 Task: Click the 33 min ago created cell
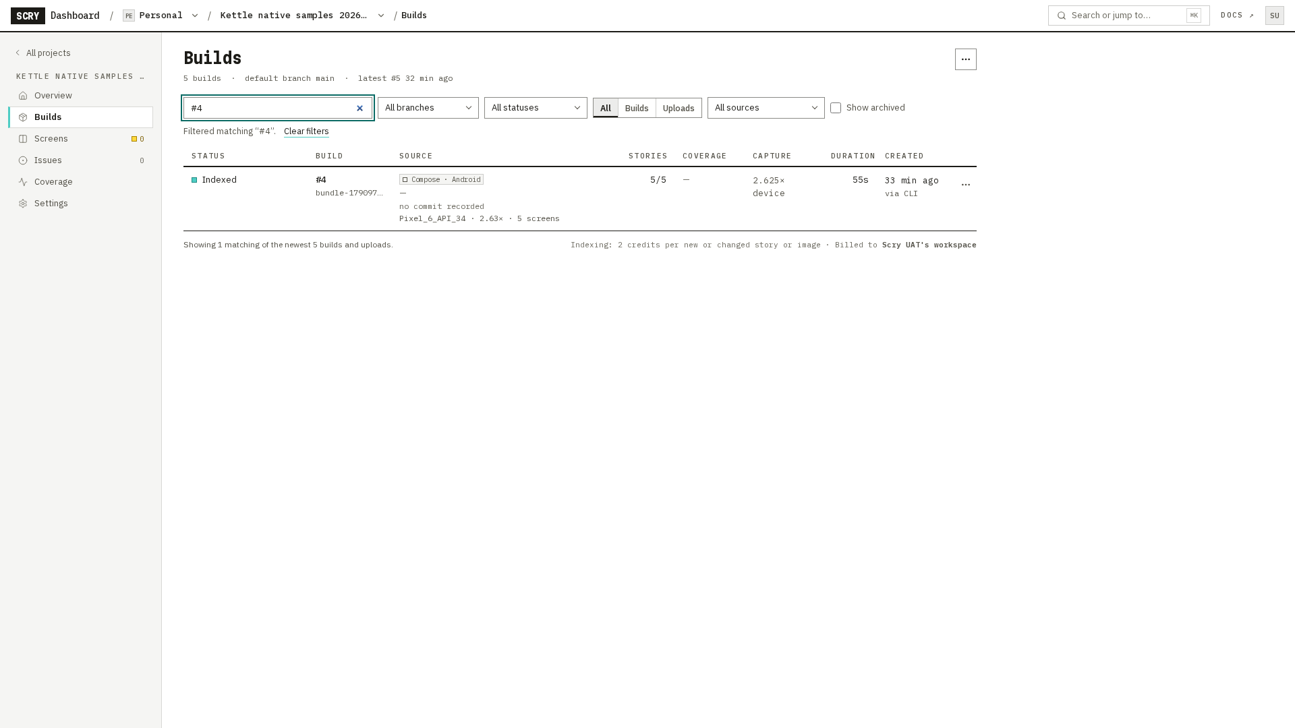coord(911,181)
